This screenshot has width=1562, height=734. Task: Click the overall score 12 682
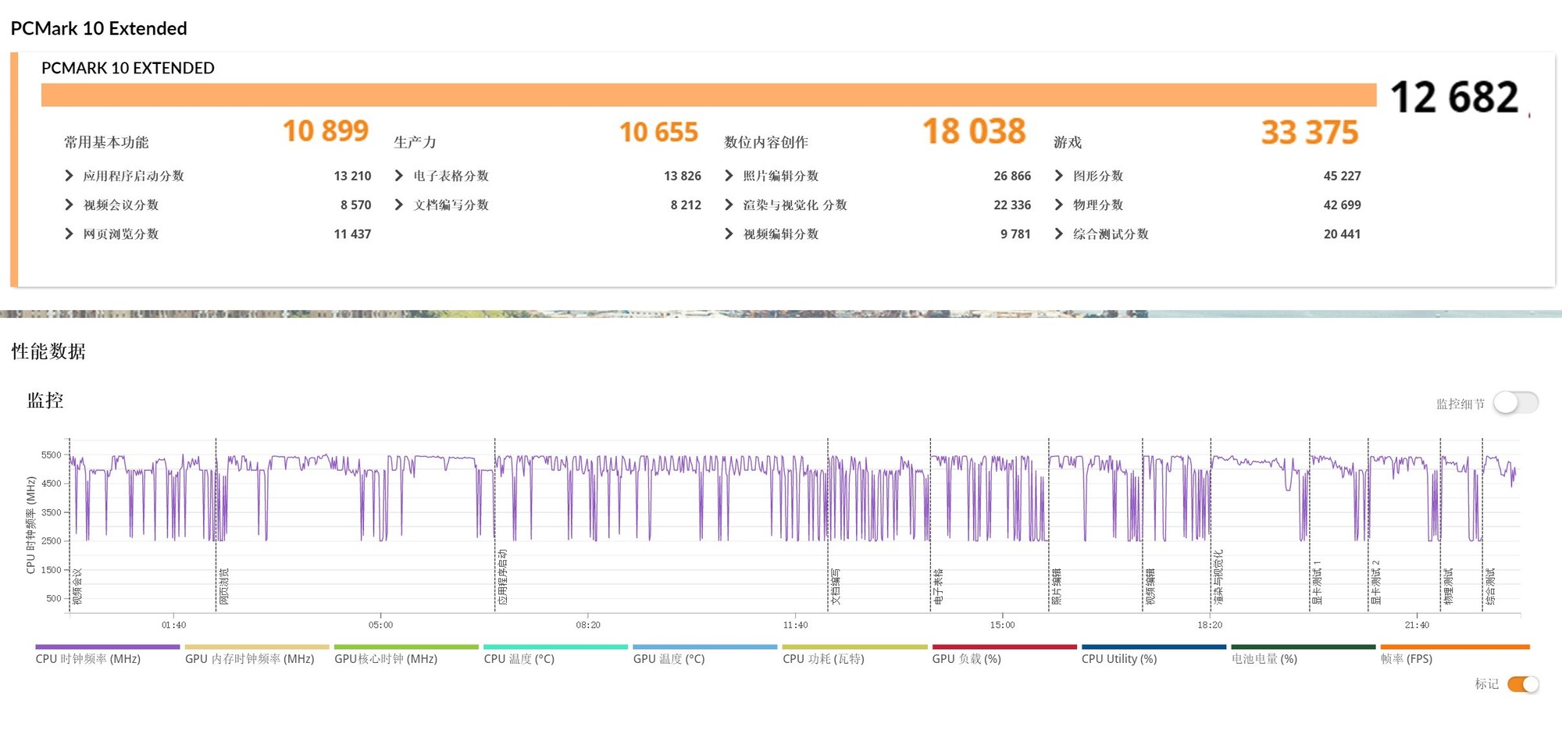(1454, 98)
